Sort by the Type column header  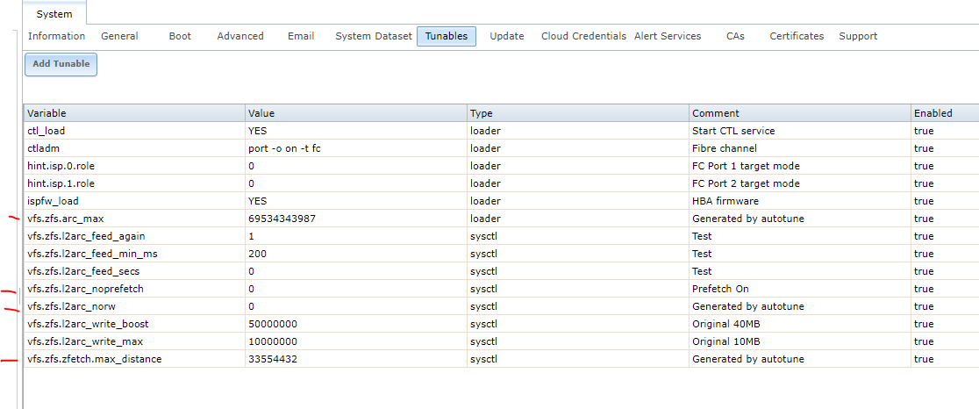pyautogui.click(x=578, y=113)
